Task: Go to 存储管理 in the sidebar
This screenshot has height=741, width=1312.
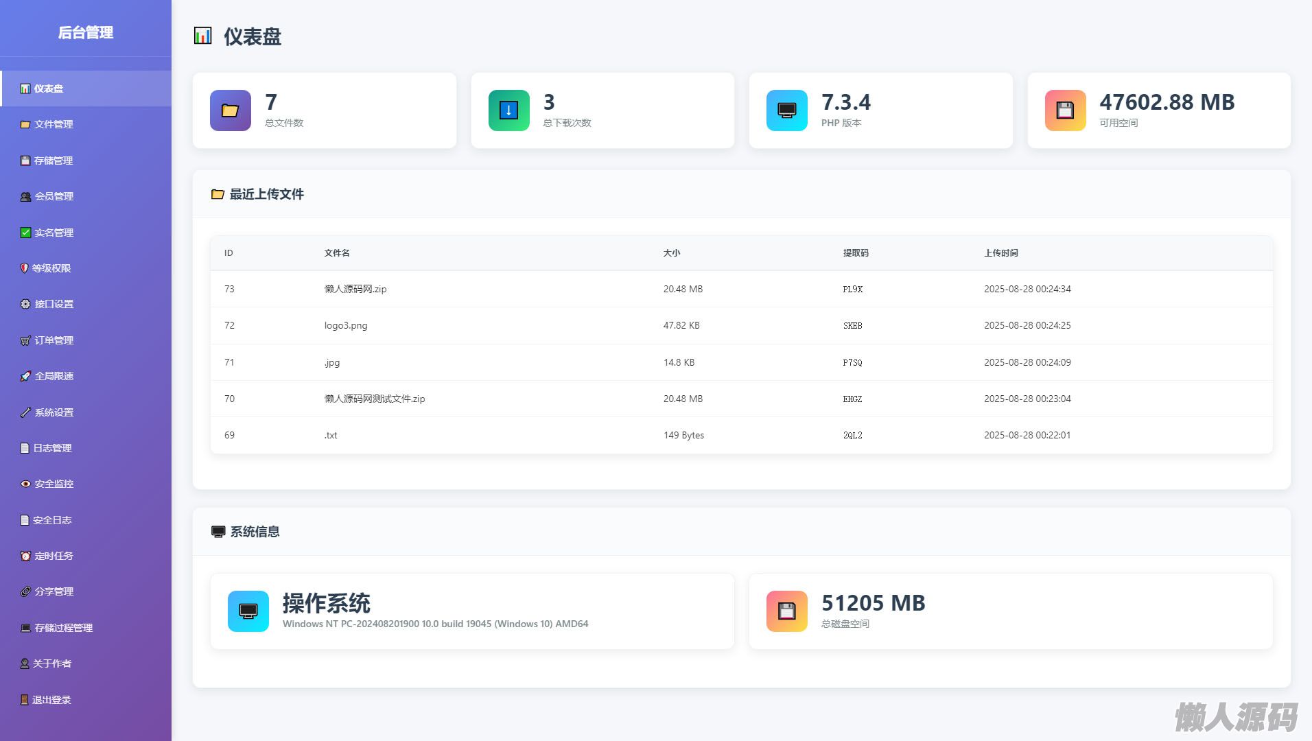Action: click(54, 161)
